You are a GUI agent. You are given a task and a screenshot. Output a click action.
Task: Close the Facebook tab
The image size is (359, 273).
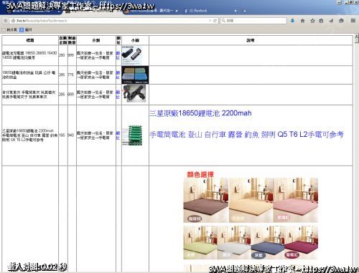(236, 11)
